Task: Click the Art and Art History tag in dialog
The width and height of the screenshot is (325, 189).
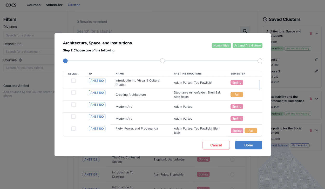Action: [x=248, y=45]
